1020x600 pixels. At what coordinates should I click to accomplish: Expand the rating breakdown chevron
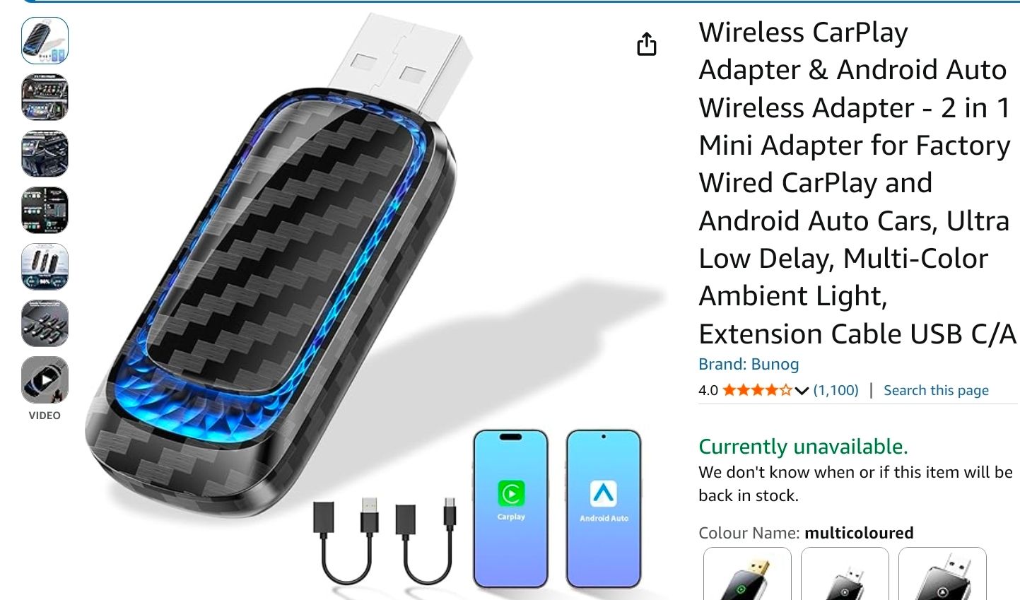point(802,391)
